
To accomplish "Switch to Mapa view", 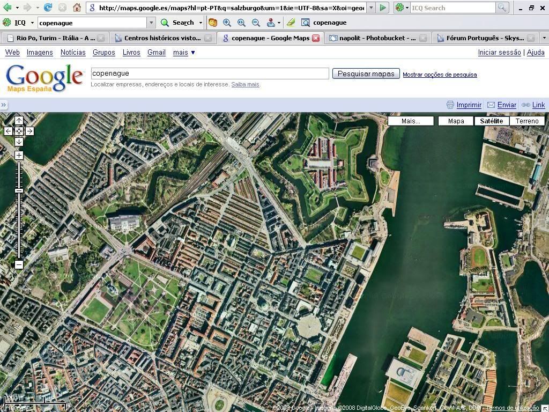I will coord(456,121).
